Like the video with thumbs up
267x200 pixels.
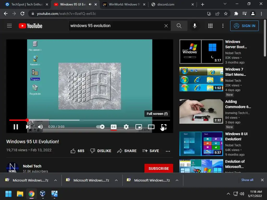tap(77, 151)
